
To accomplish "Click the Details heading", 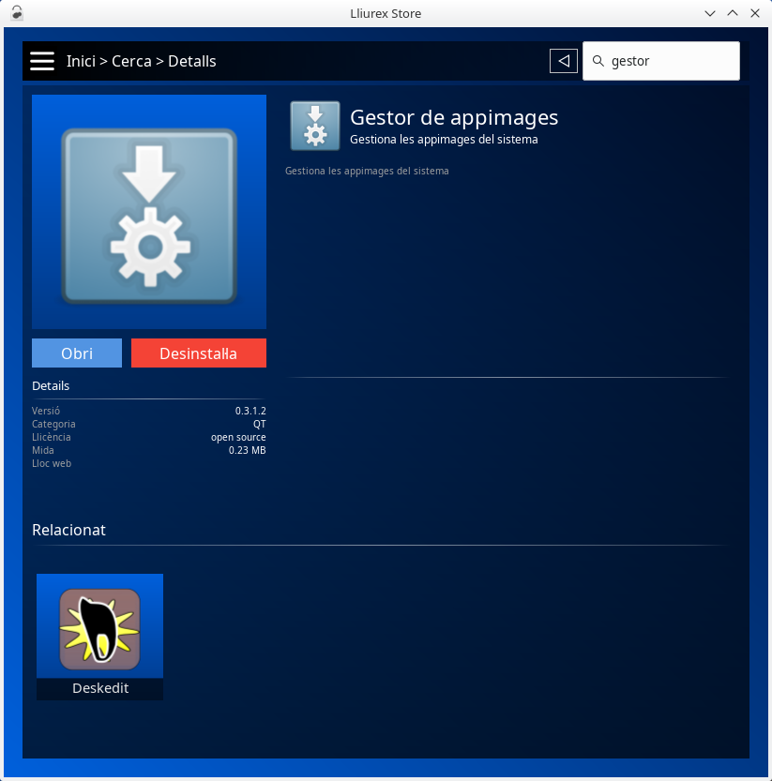I will tap(51, 386).
